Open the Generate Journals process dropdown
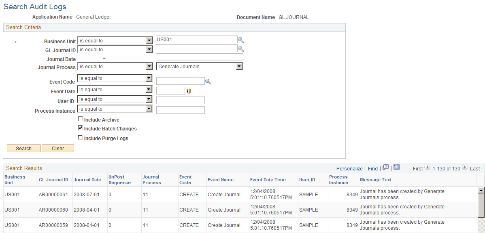The image size is (485, 233). (x=240, y=66)
